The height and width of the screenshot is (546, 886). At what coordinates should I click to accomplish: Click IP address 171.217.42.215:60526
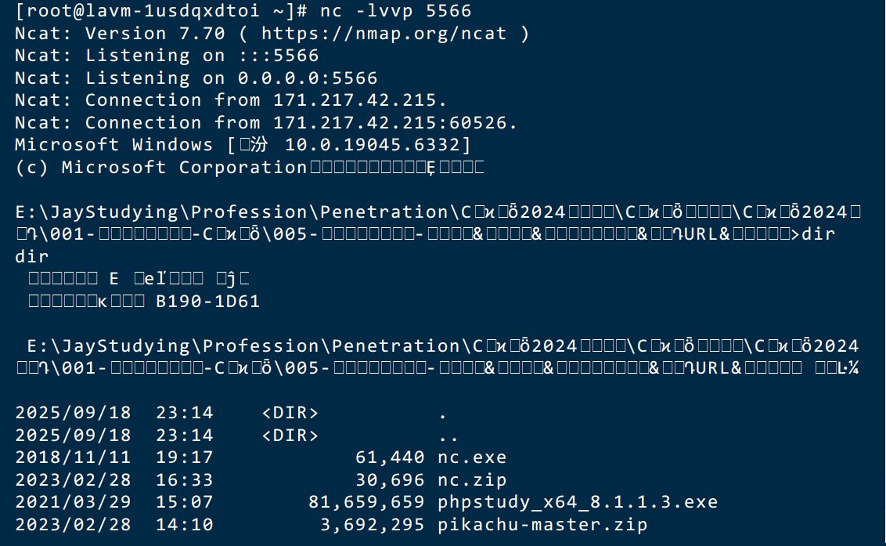395,123
